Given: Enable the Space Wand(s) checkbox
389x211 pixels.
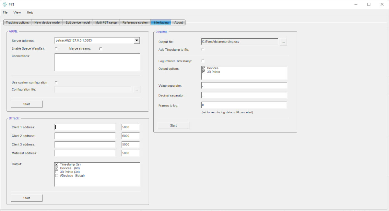Looking at the screenshot, I should (x=56, y=49).
